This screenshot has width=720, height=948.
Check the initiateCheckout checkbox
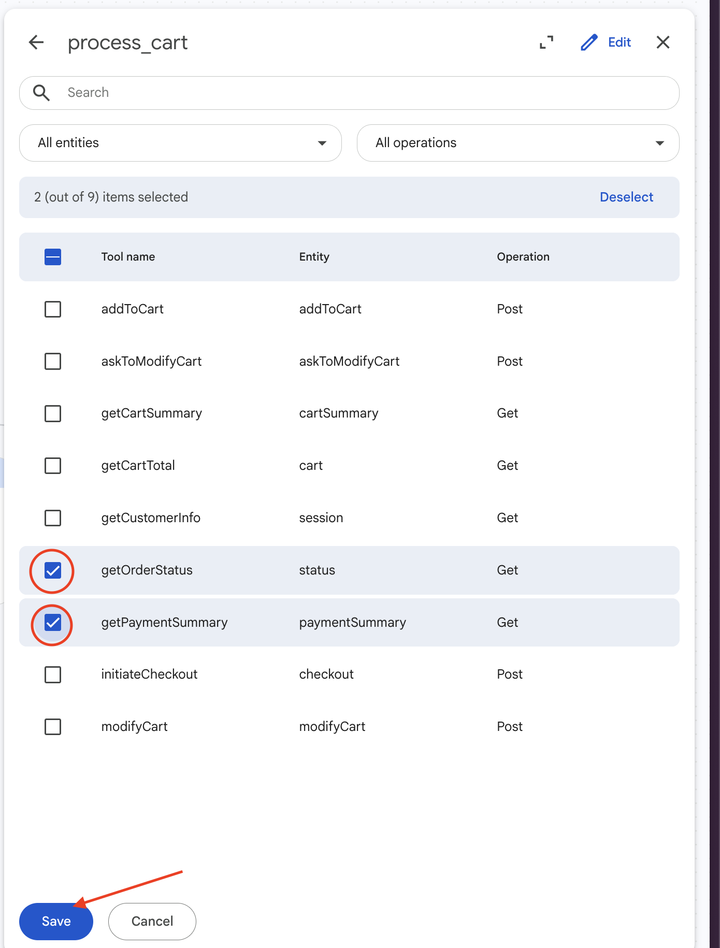click(53, 674)
